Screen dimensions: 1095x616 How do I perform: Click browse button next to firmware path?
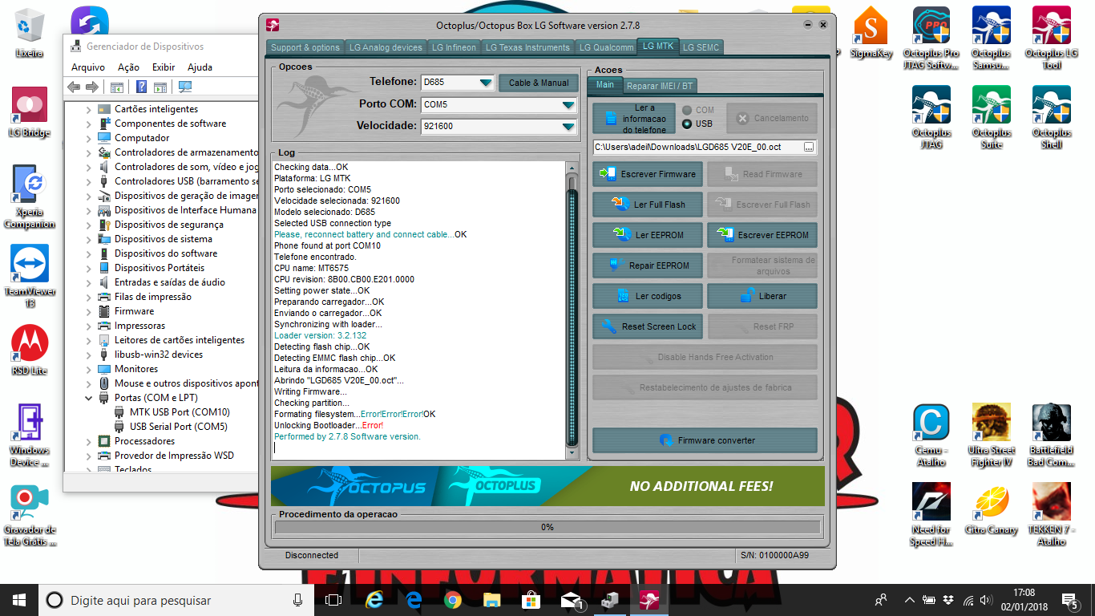coord(809,148)
